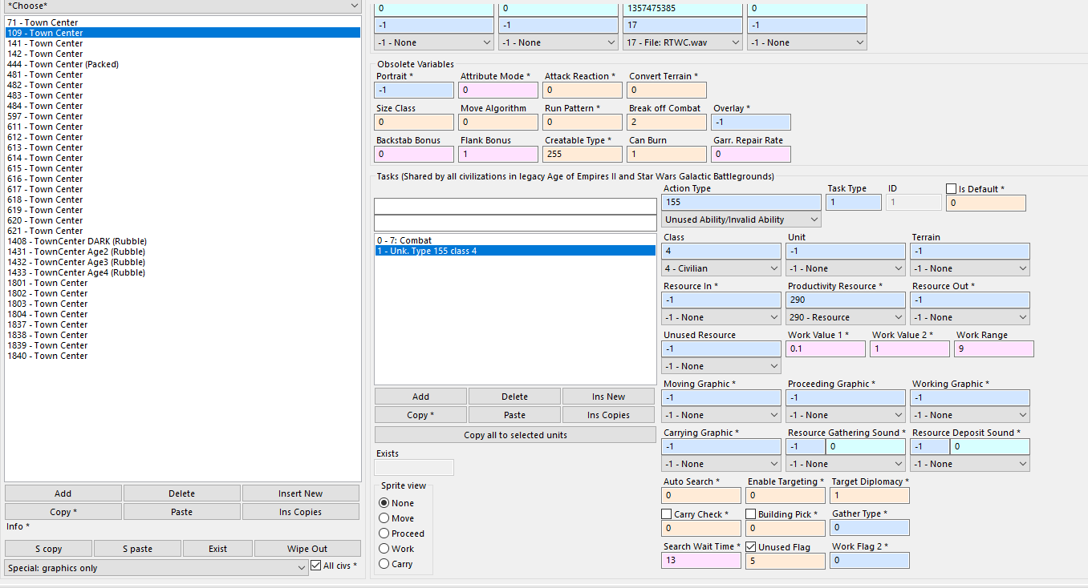Viewport: 1088px width, 588px height.
Task: Select task 1 - Unk. Type 155 class 4
Action: (515, 251)
